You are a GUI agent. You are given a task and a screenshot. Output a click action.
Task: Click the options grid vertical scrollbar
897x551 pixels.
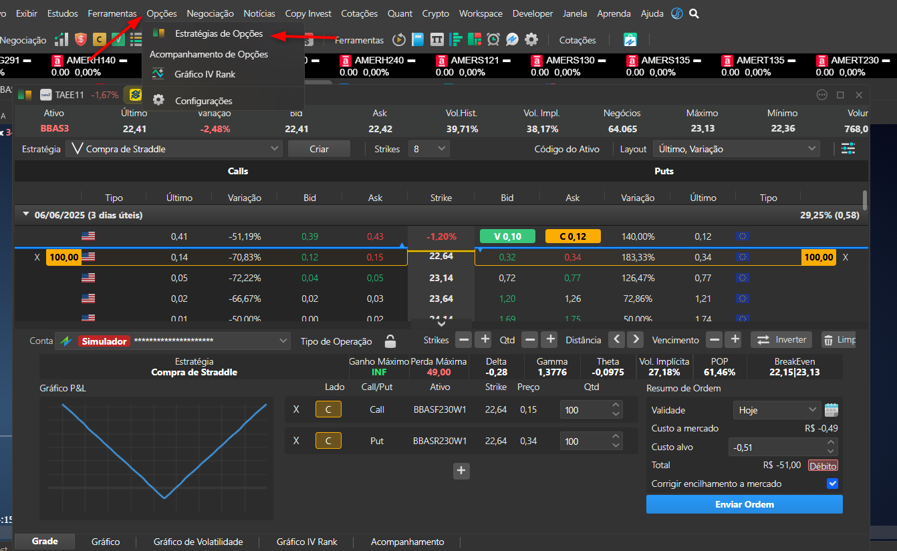865,200
